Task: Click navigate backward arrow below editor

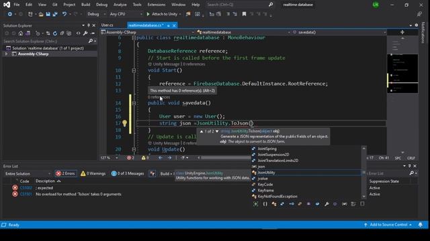Action: pos(161,158)
